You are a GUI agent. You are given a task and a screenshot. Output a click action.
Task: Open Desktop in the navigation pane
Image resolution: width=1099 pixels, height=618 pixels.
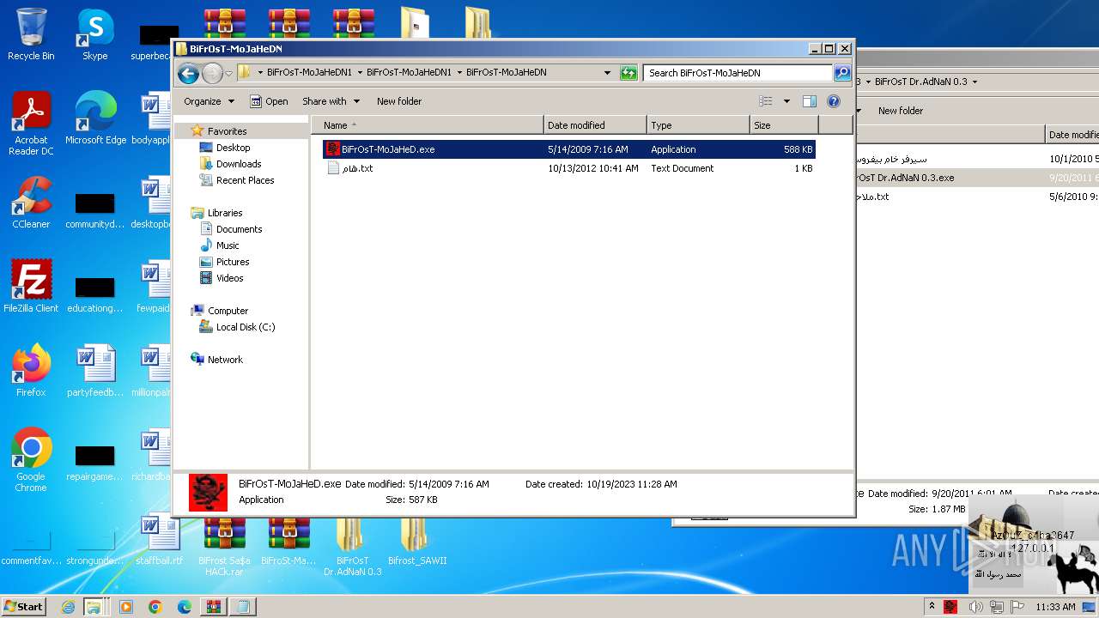[x=233, y=148]
